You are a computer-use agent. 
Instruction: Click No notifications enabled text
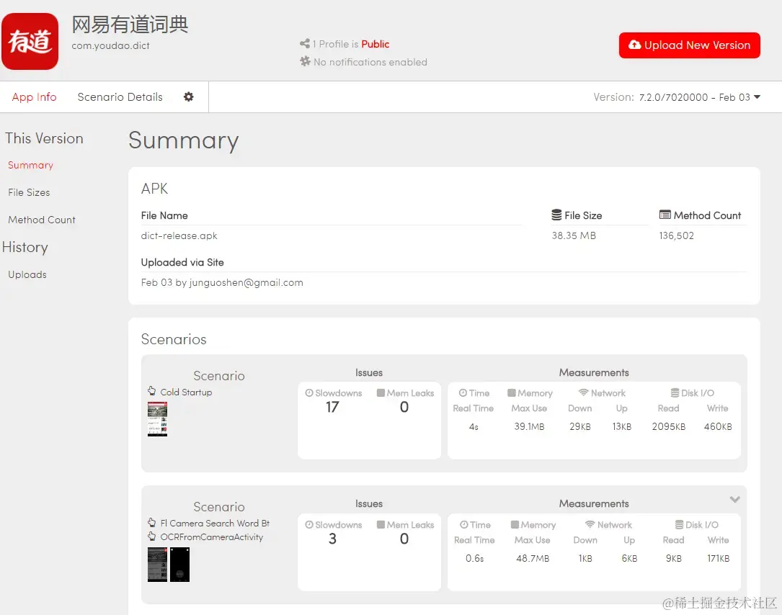pos(370,62)
